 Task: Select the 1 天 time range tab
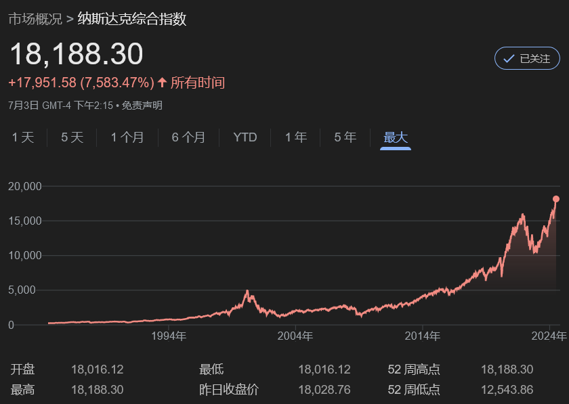point(23,137)
